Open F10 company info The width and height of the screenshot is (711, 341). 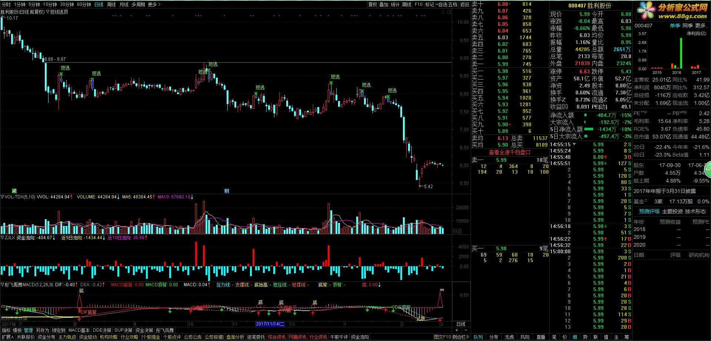click(x=418, y=4)
